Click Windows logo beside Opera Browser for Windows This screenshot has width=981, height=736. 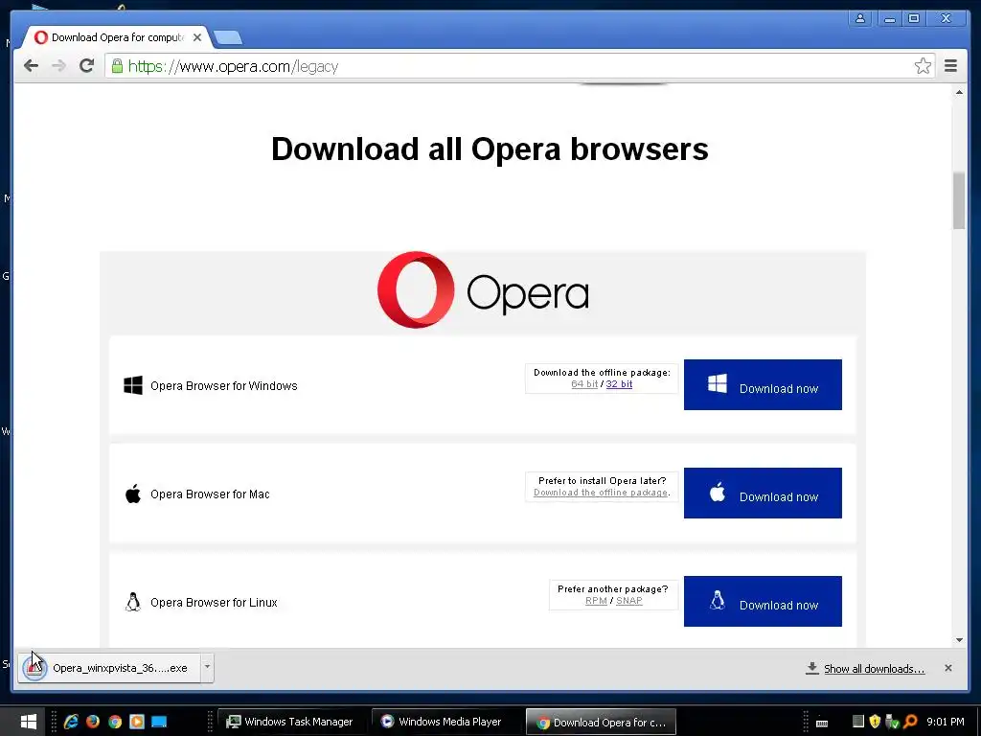(133, 385)
